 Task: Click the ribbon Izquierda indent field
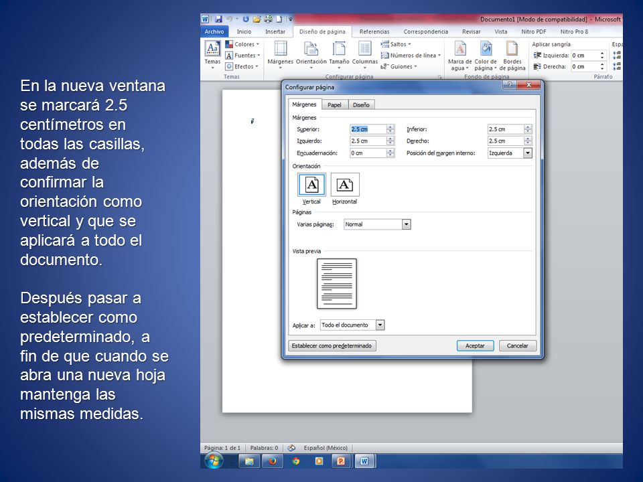(585, 56)
